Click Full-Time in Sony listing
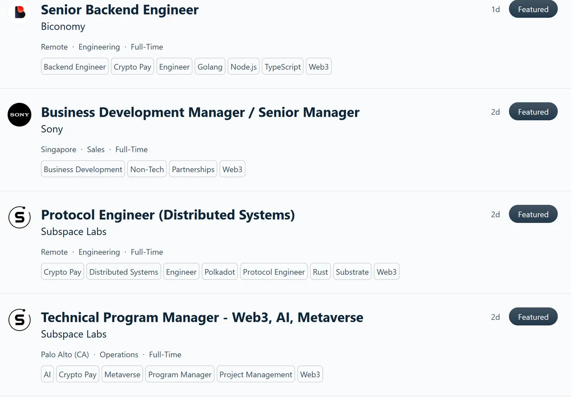 (132, 149)
